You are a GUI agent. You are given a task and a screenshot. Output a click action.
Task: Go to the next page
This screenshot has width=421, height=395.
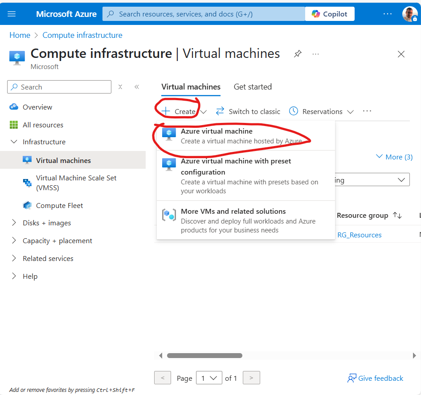(x=251, y=378)
